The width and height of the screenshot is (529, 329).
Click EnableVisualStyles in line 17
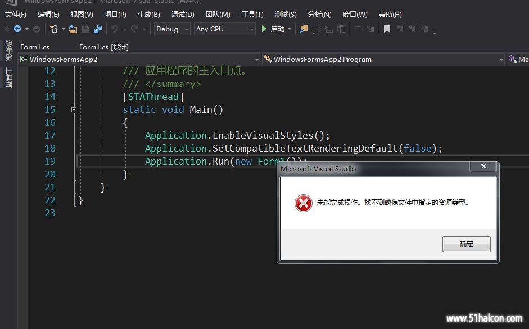click(x=263, y=135)
